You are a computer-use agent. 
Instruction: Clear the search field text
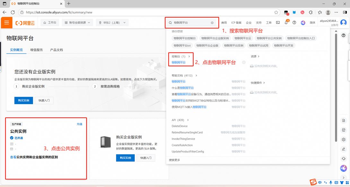tap(212, 23)
